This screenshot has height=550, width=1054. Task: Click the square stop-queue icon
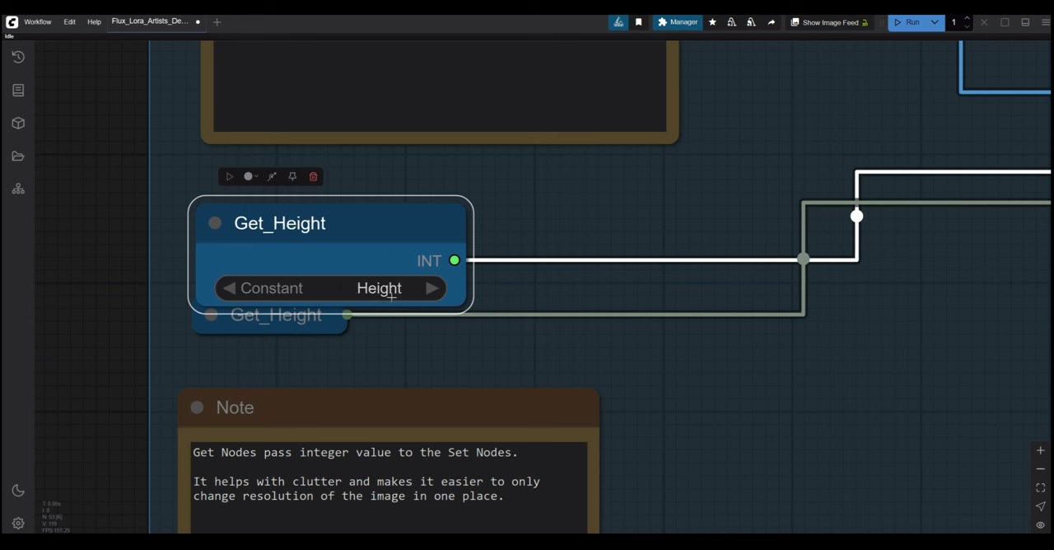pos(1005,22)
